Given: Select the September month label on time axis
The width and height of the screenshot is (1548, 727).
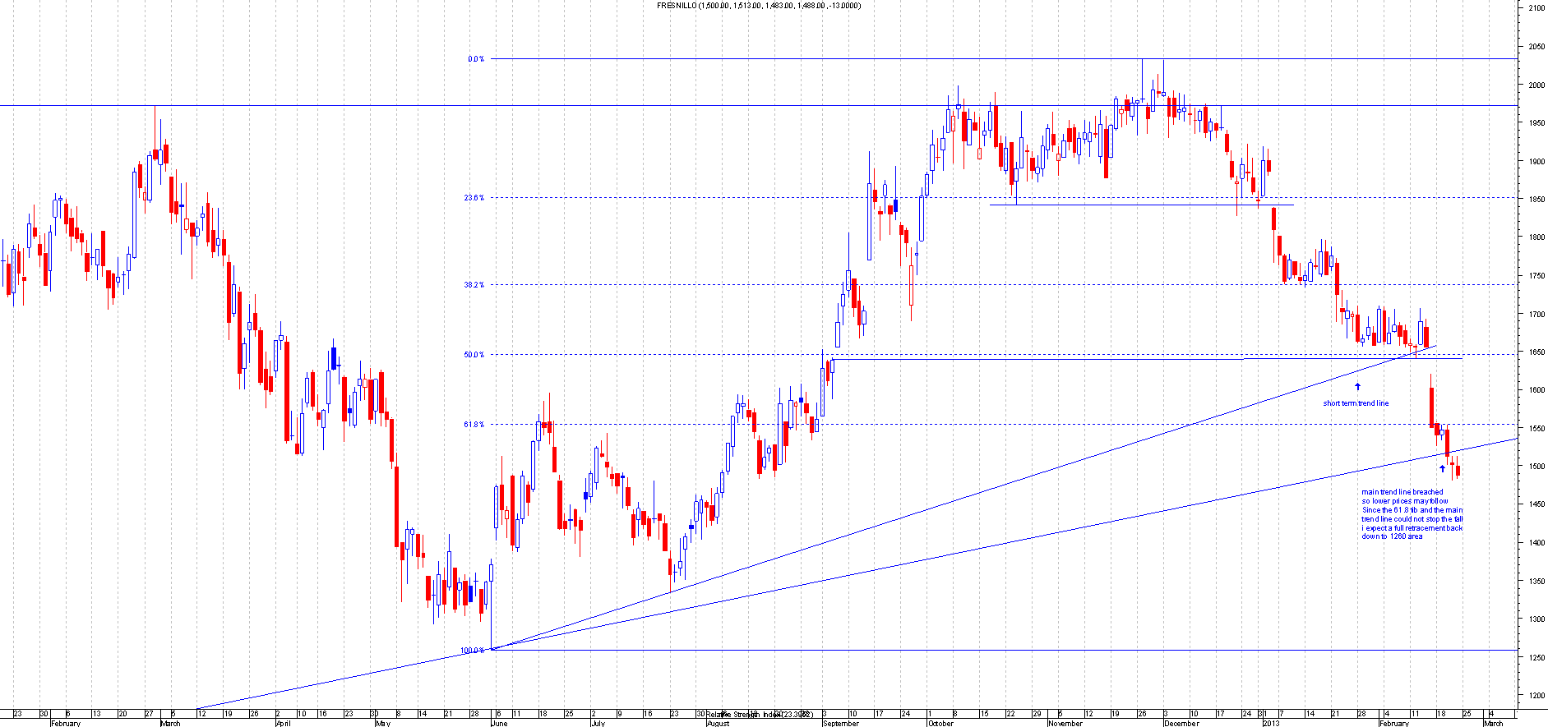Looking at the screenshot, I should click(x=840, y=724).
